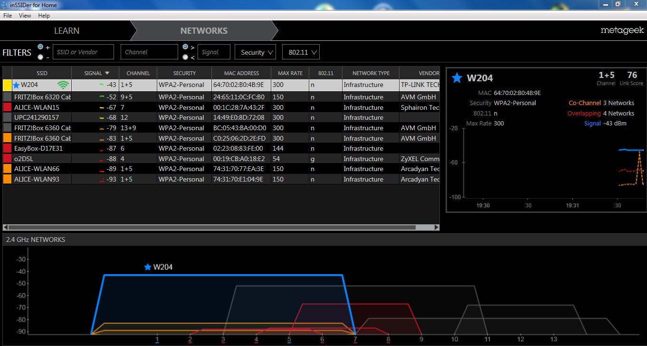Sort by SECURITY column header
The height and width of the screenshot is (346, 647).
pyautogui.click(x=184, y=73)
